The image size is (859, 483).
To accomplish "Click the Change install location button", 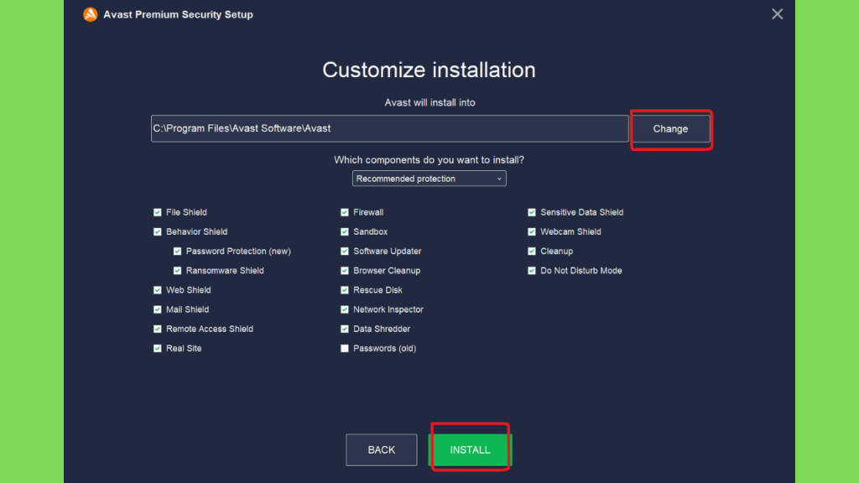I will coord(670,128).
